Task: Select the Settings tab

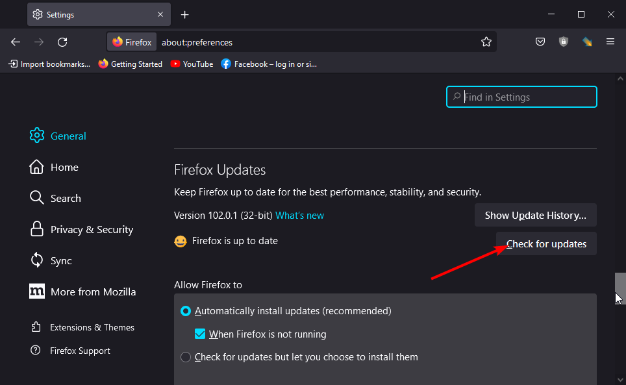Action: click(99, 14)
